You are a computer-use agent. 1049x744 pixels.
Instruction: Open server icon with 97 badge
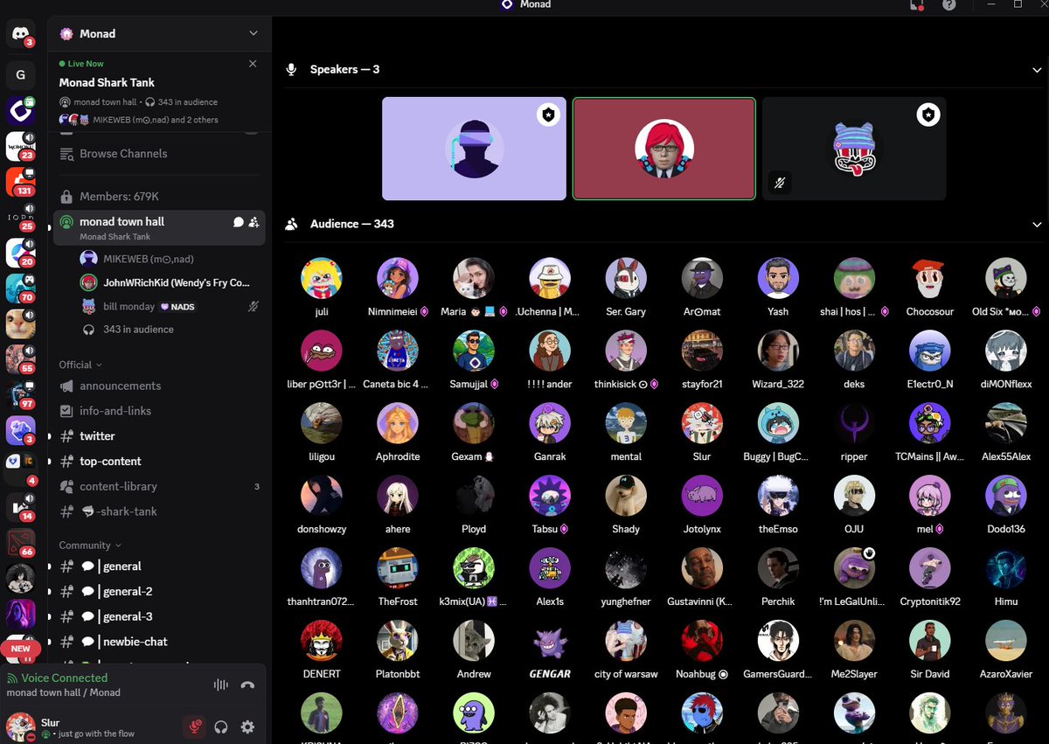pyautogui.click(x=21, y=394)
